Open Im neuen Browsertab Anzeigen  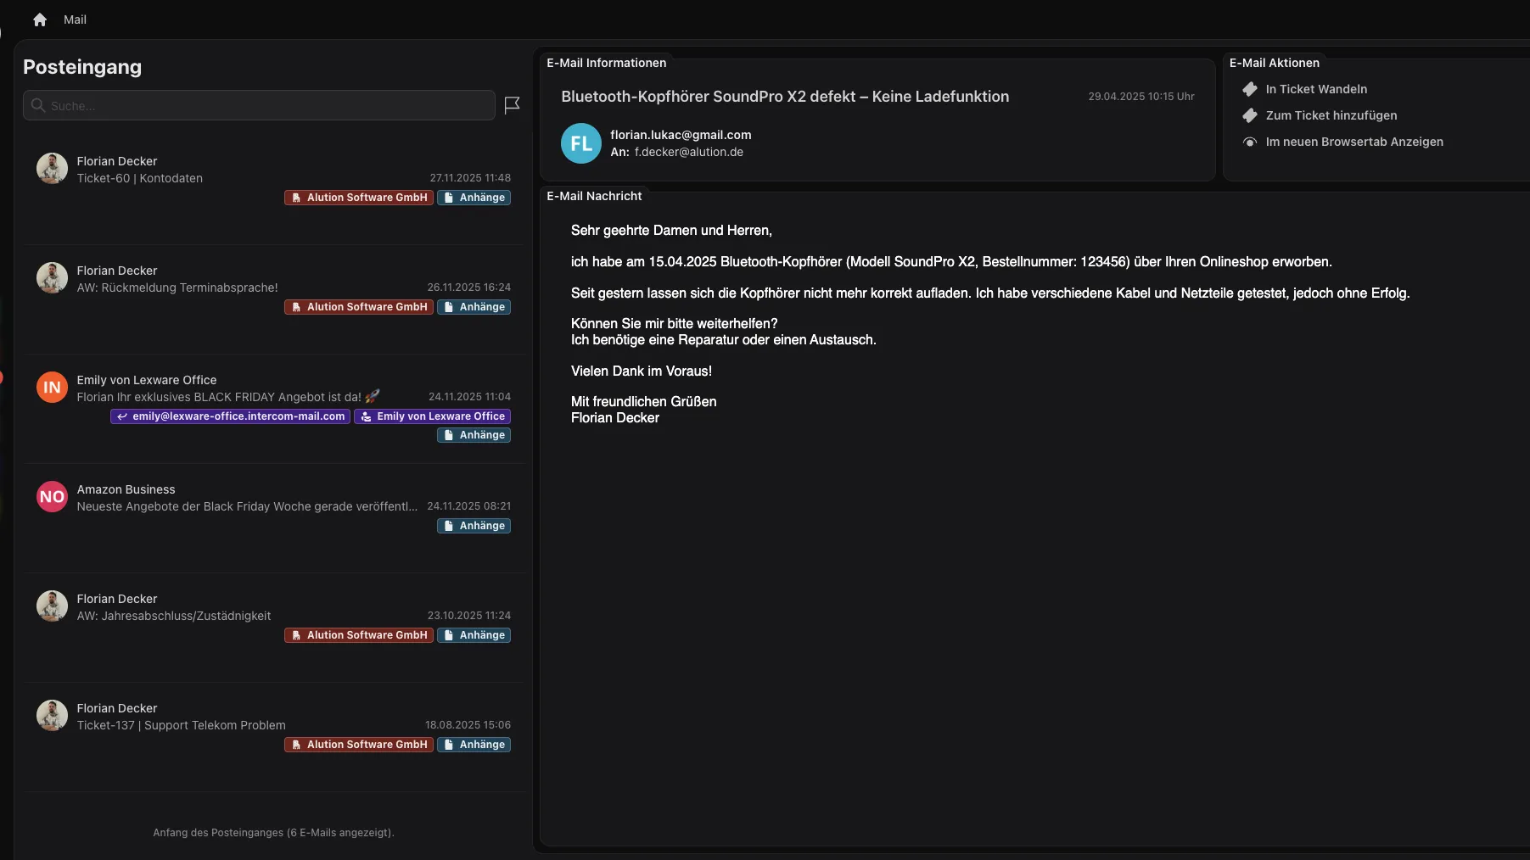click(x=1353, y=142)
